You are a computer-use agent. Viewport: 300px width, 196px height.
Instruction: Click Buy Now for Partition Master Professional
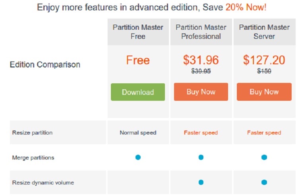click(x=201, y=92)
